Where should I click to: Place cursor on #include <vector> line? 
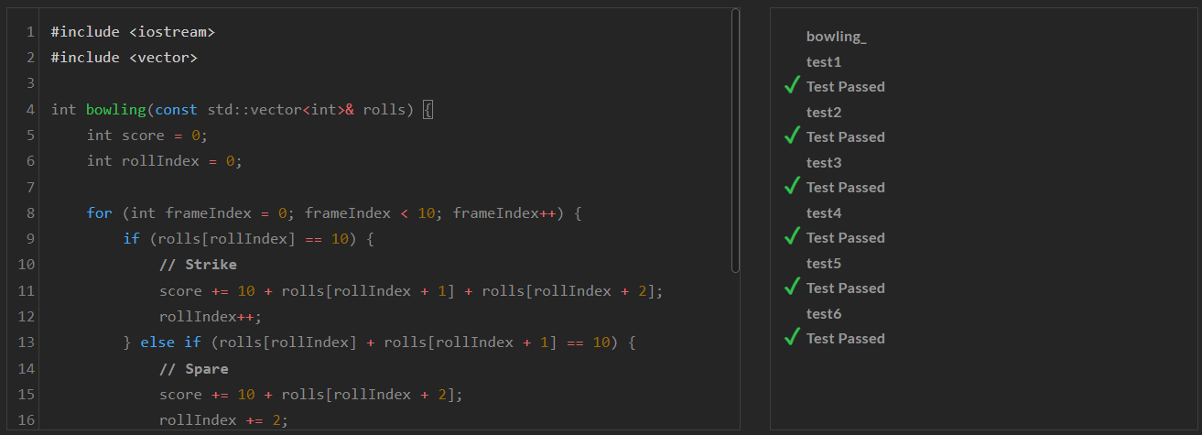125,58
